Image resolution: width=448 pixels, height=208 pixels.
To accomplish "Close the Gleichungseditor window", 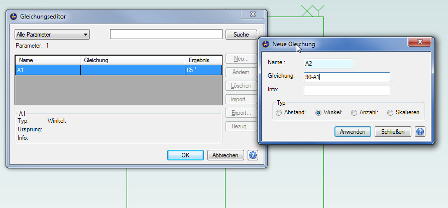I will click(253, 14).
